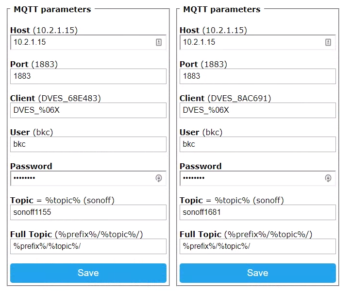Select the right Port input field
This screenshot has width=351, height=294.
click(258, 76)
